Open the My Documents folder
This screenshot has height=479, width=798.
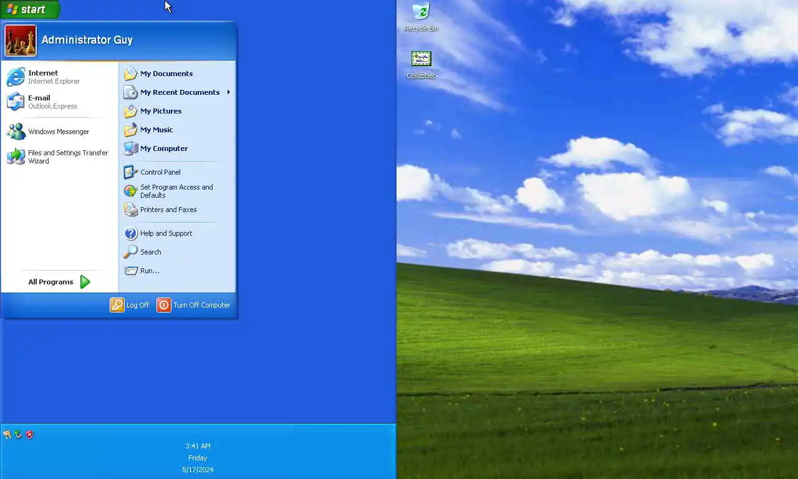coord(178,74)
